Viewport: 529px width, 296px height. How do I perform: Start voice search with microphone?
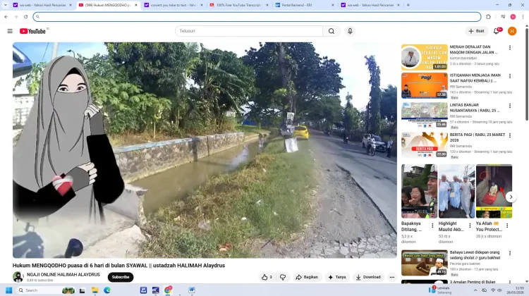pyautogui.click(x=350, y=31)
